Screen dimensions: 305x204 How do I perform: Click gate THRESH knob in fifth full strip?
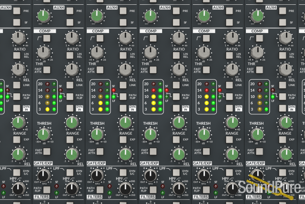click(257, 135)
